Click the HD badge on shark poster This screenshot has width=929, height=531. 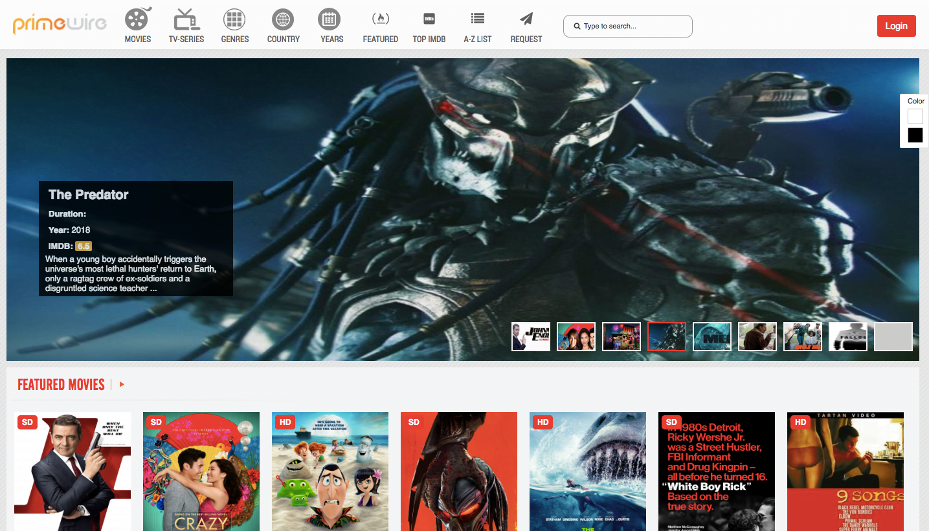(x=543, y=422)
